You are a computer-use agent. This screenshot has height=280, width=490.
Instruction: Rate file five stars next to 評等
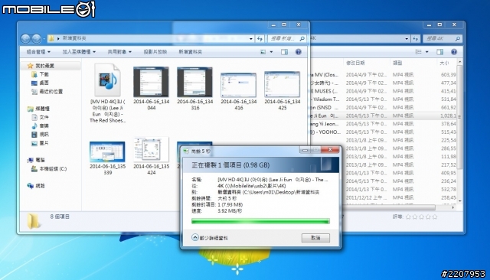435,217
